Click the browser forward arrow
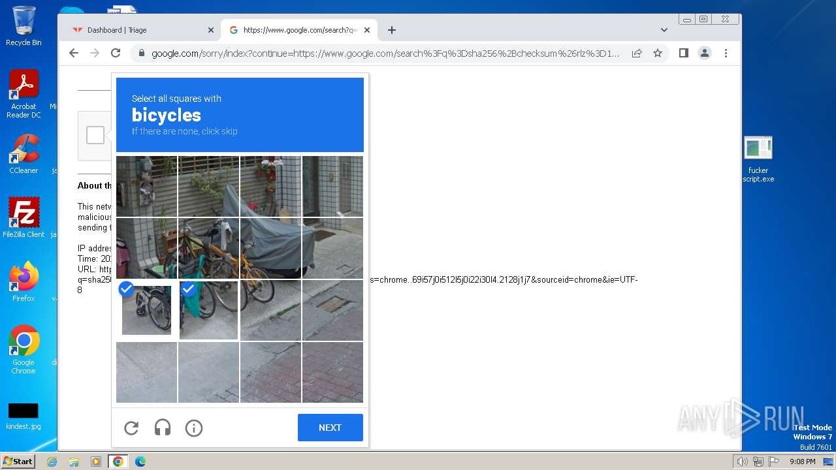This screenshot has height=470, width=836. click(95, 53)
